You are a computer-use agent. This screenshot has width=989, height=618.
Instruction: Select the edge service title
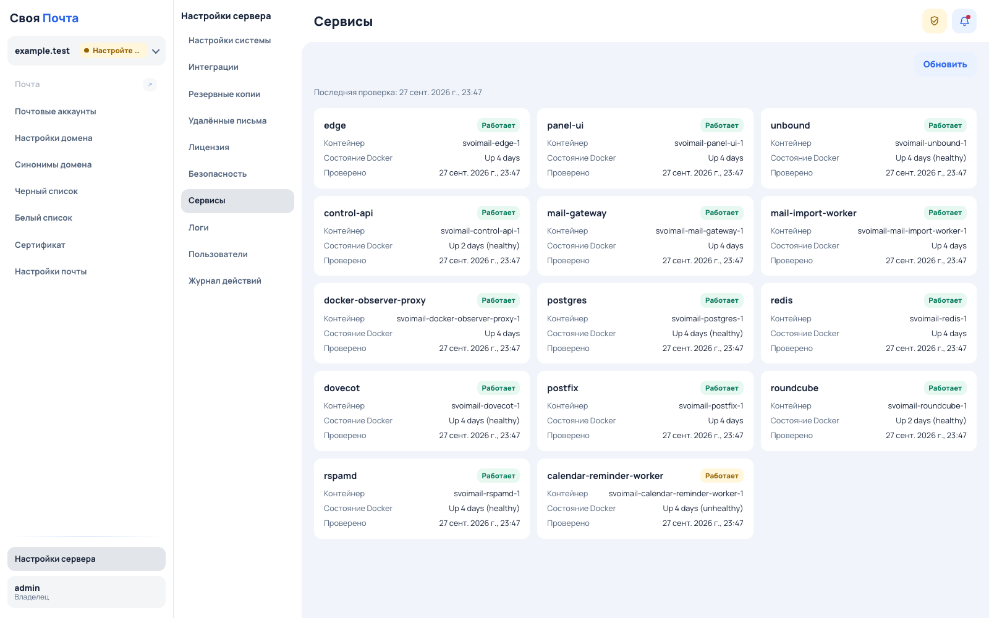[x=335, y=125]
